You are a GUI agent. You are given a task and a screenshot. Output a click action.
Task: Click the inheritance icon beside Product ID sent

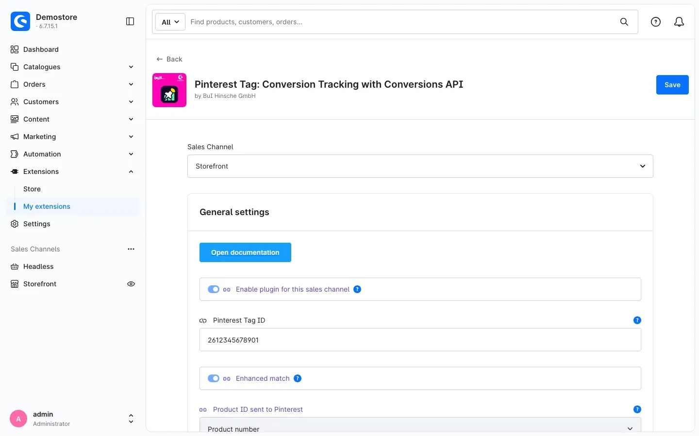203,409
